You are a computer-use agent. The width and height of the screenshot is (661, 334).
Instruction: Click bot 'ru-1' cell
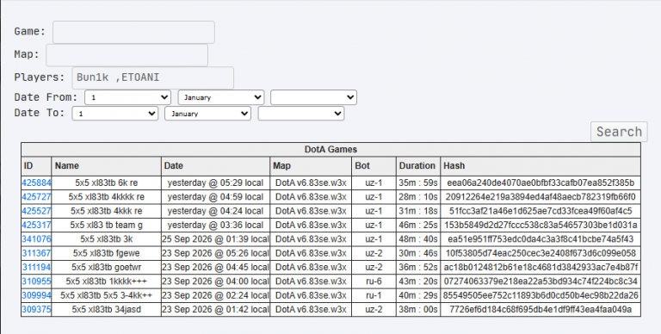pyautogui.click(x=374, y=295)
